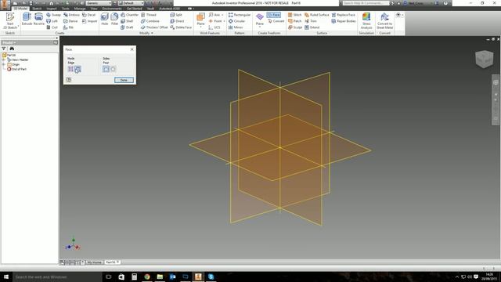Choose the Sweep command
This screenshot has height=282, width=501.
click(53, 15)
